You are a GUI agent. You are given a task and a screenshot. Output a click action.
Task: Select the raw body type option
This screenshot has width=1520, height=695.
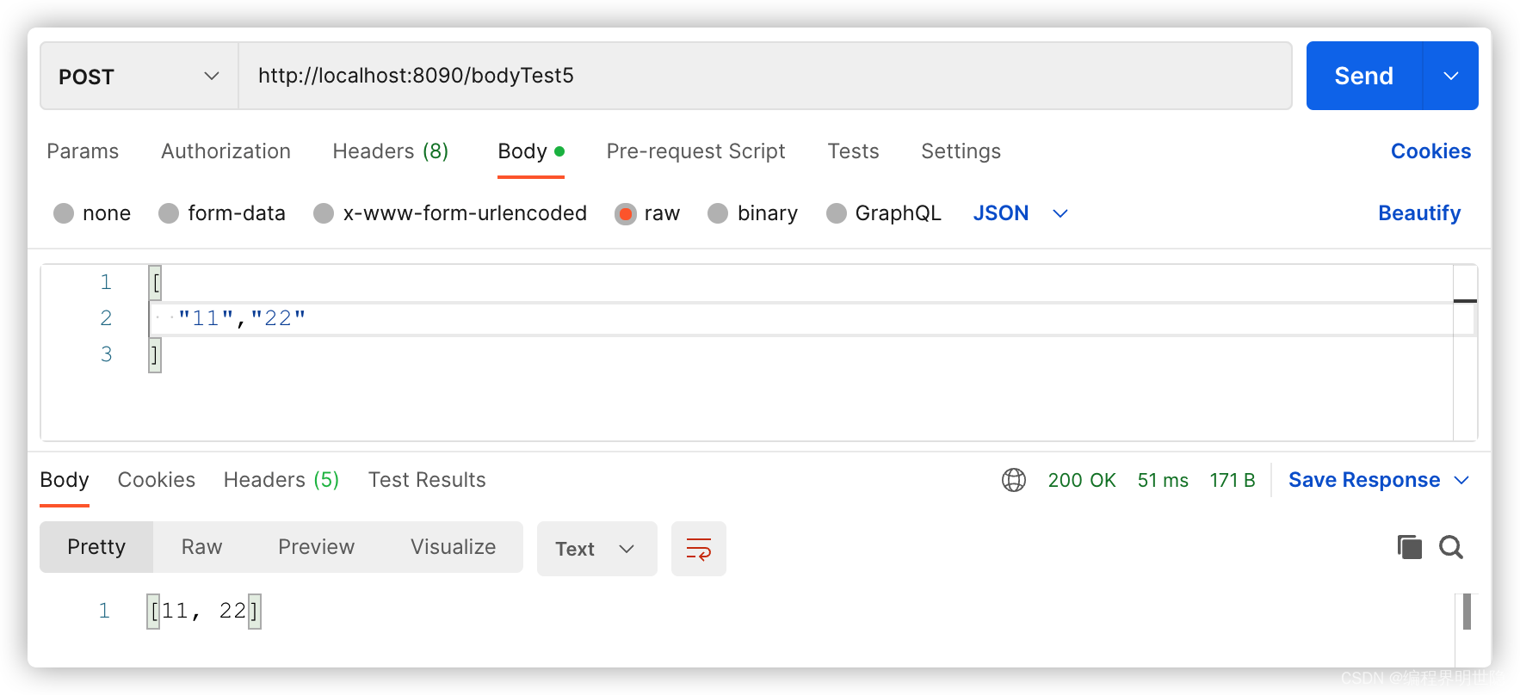(x=626, y=213)
